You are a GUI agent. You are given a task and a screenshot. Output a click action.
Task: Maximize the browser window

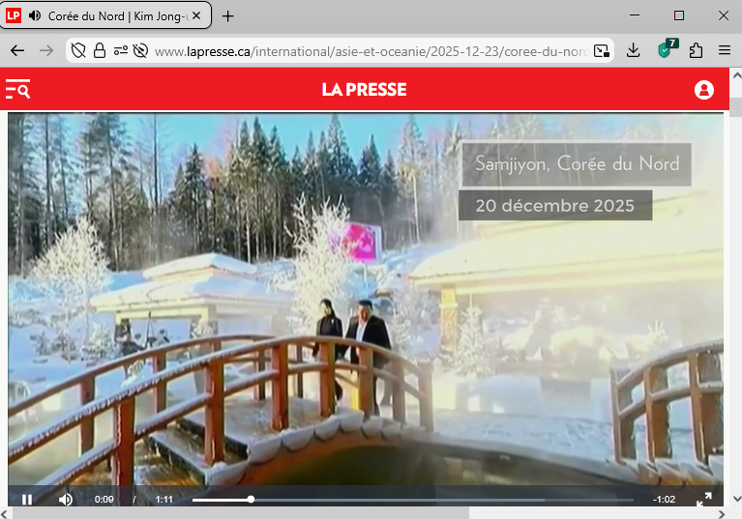click(679, 15)
